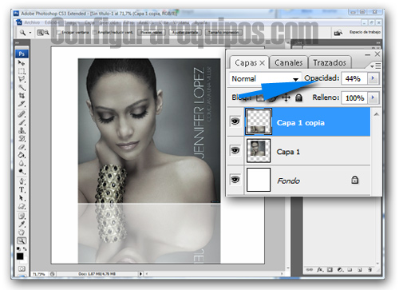
Task: Select the Capa 1 copia layer thumbnail
Action: 259,121
